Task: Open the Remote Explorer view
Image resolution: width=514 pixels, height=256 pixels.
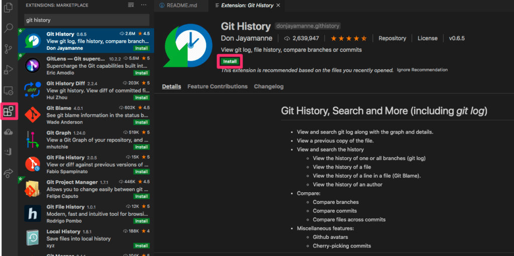Action: click(8, 90)
